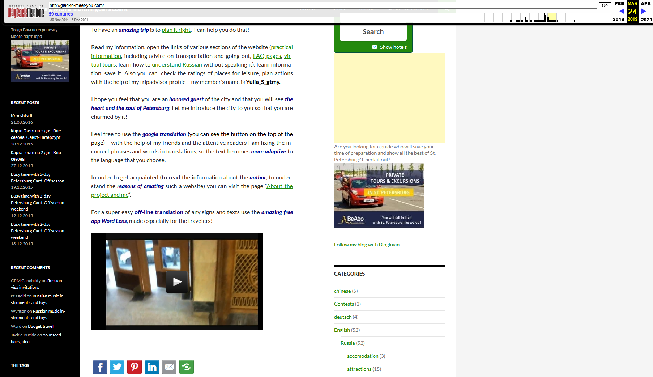Click the Wayback Machine logo
The height and width of the screenshot is (377, 653).
pos(26,13)
